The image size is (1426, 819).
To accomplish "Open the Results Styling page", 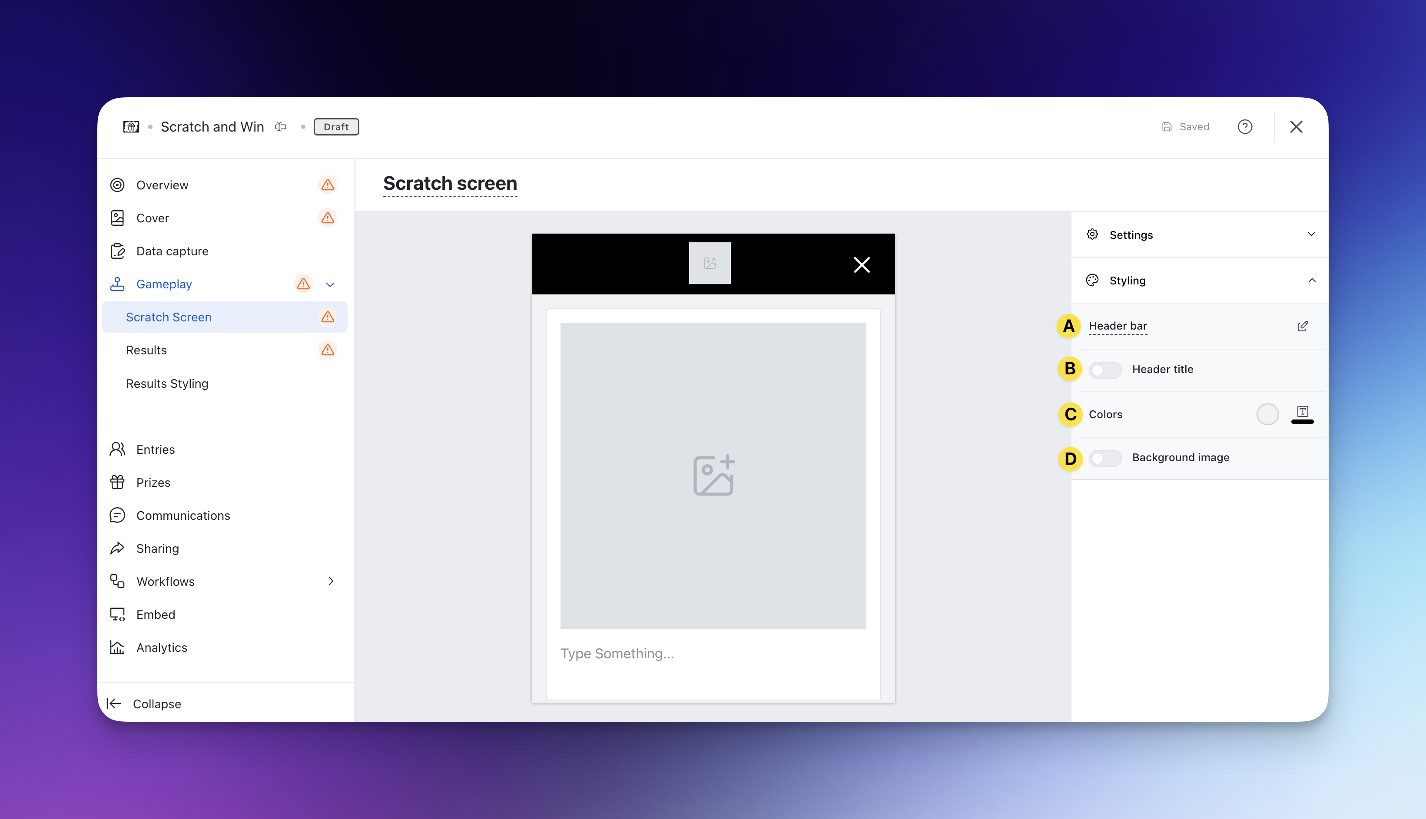I will point(167,383).
